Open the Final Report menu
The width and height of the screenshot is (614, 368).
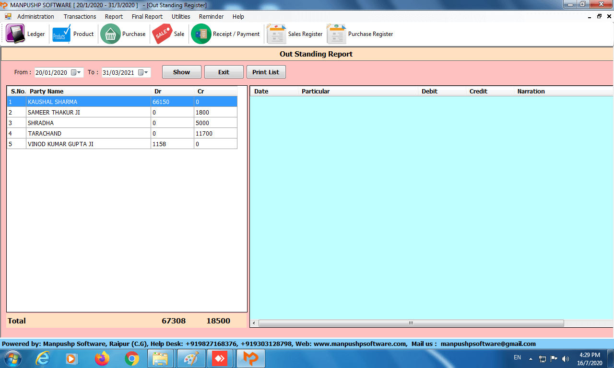[x=147, y=16]
